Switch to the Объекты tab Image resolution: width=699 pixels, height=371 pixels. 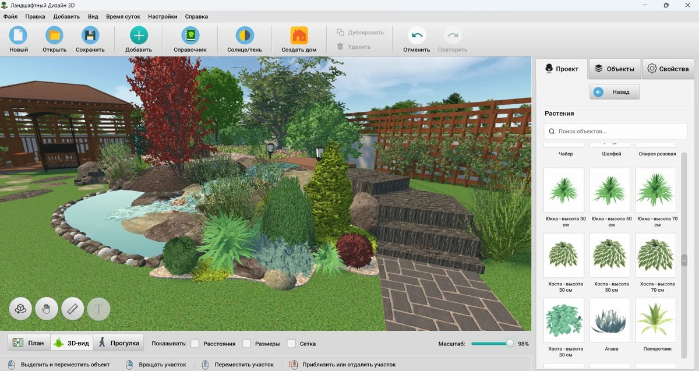click(615, 69)
